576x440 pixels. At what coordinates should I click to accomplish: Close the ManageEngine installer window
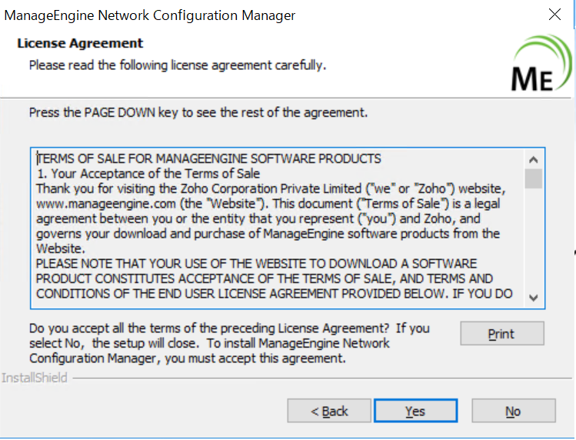[x=554, y=15]
